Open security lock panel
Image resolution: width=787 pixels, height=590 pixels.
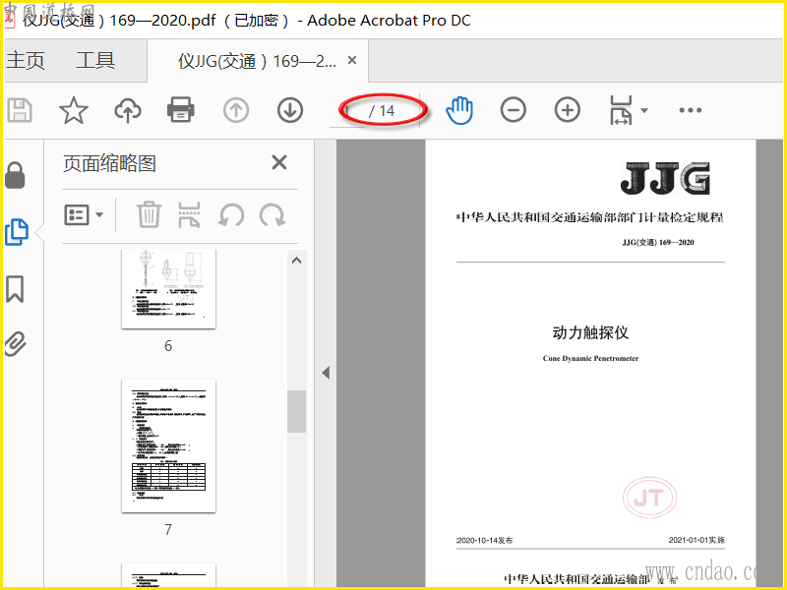tap(15, 175)
